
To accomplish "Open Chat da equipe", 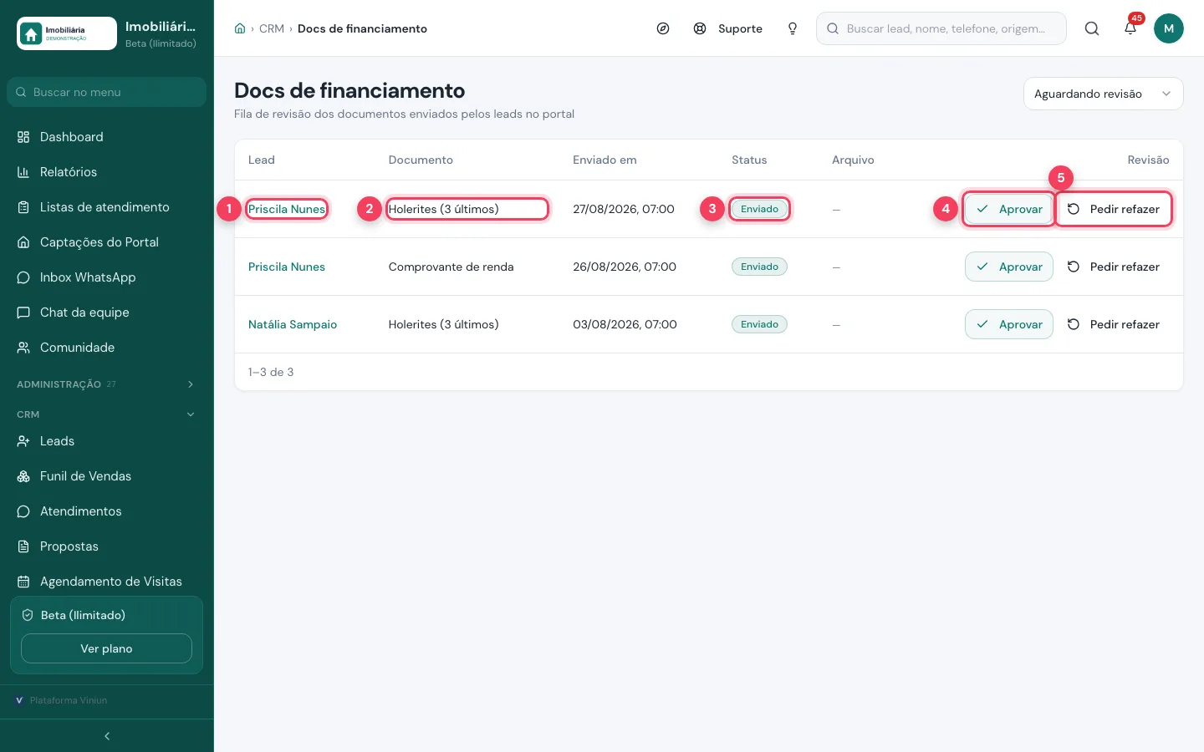I will 107,312.
